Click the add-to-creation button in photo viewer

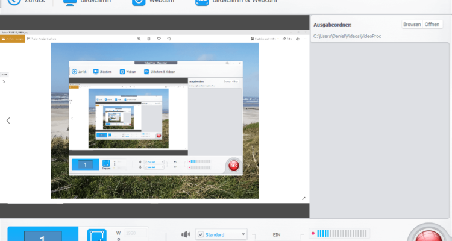pos(42,39)
